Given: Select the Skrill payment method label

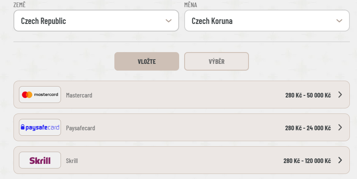Looking at the screenshot, I should [72, 161].
